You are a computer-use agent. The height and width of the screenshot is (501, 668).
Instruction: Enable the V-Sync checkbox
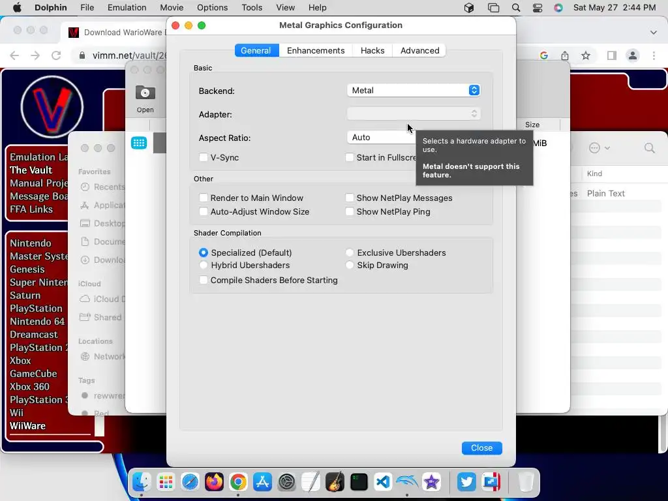204,157
